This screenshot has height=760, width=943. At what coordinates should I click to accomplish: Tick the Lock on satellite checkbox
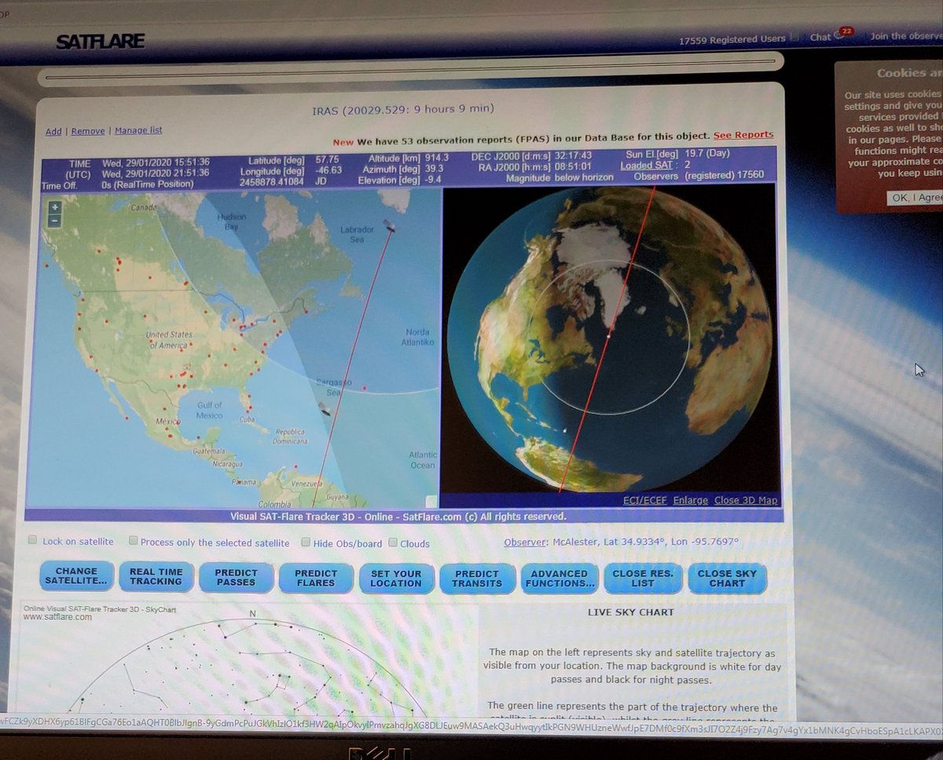(33, 540)
